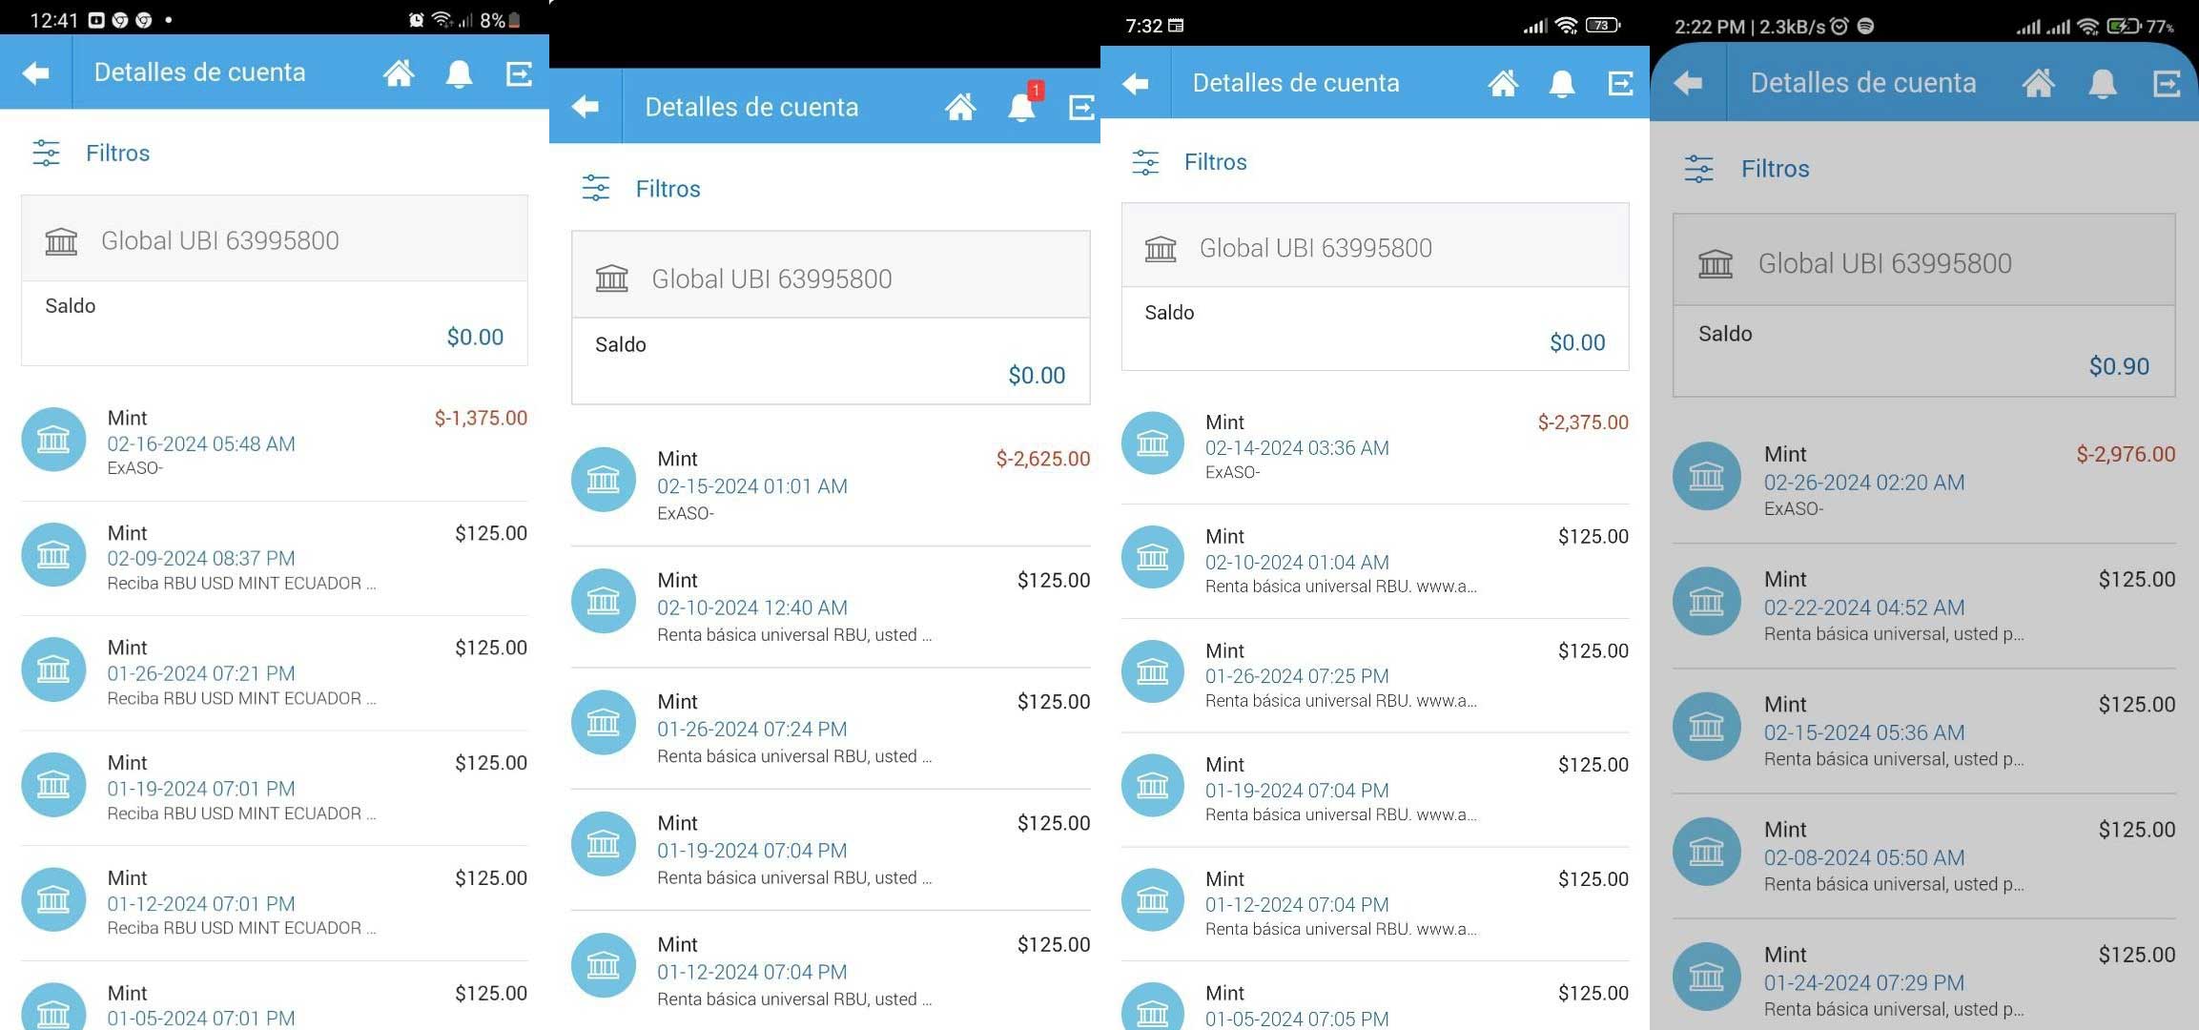Open the $-2,976.00 Mint transaction

pos(1923,481)
